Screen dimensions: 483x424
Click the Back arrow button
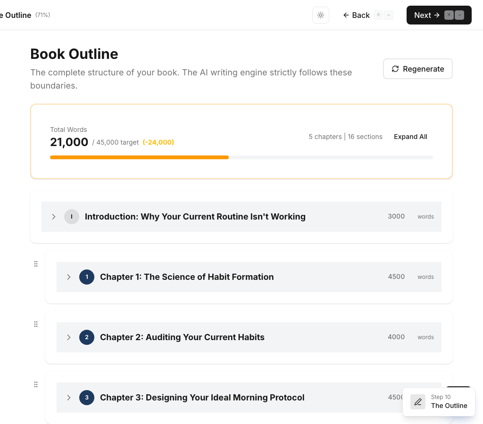(356, 15)
